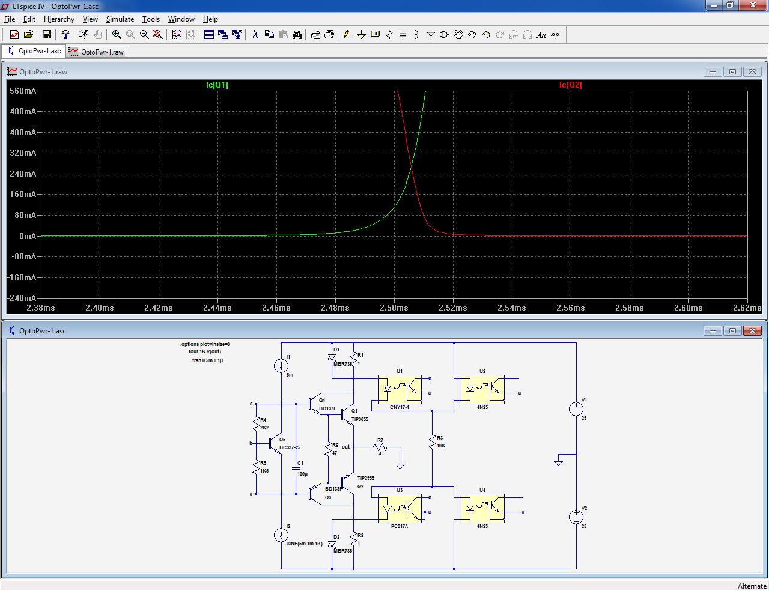The height and width of the screenshot is (591, 769).
Task: Open the Window menu
Action: pos(181,19)
